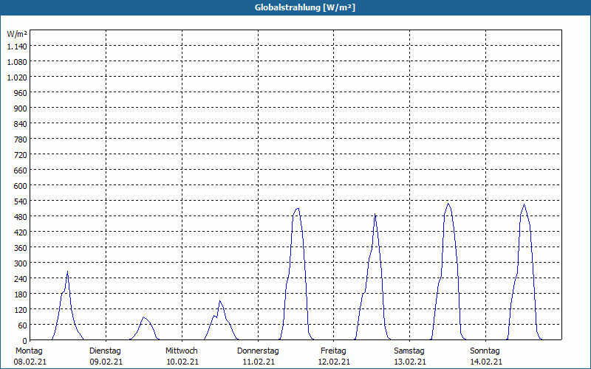Click the W/m² axis unit label

pos(17,34)
